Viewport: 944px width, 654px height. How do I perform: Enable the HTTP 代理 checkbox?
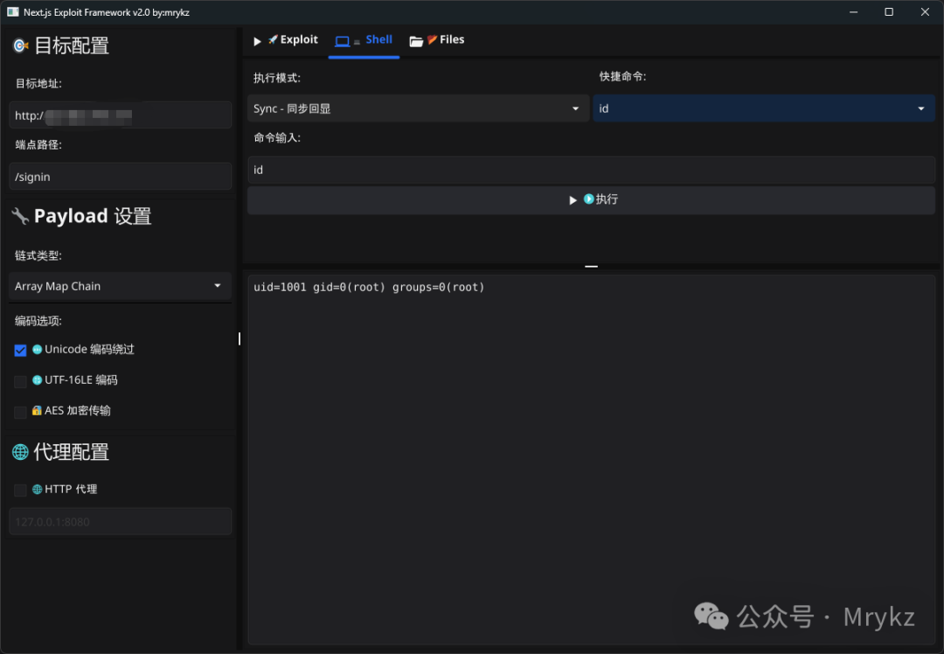pos(20,490)
